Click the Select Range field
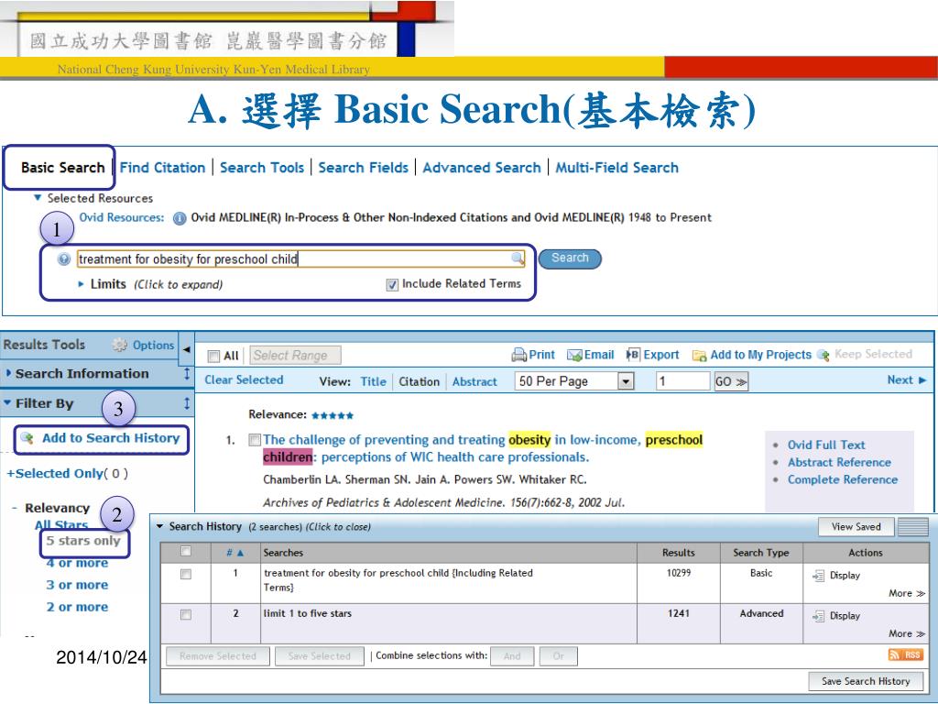Image resolution: width=938 pixels, height=704 pixels. (296, 356)
